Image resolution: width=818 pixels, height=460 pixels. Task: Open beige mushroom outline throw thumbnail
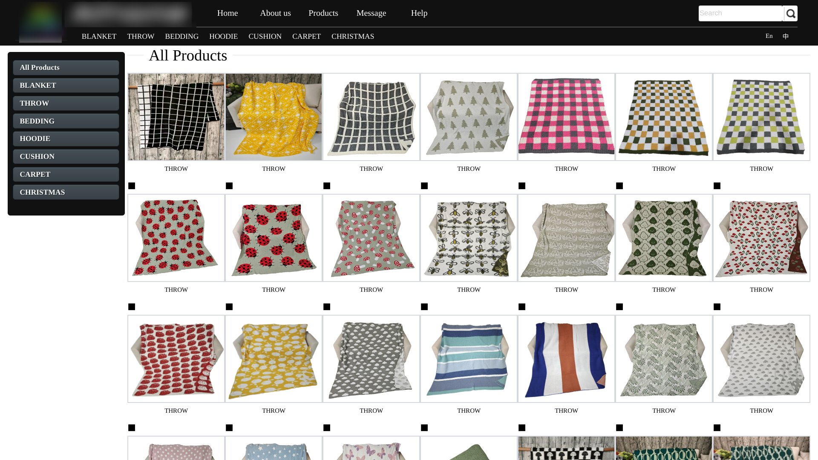(x=566, y=238)
